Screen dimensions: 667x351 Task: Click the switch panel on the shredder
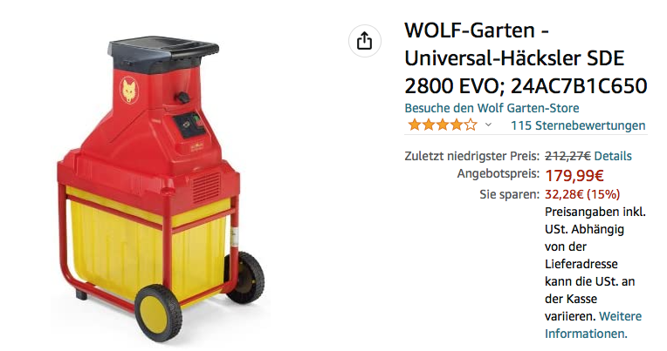pyautogui.click(x=191, y=125)
